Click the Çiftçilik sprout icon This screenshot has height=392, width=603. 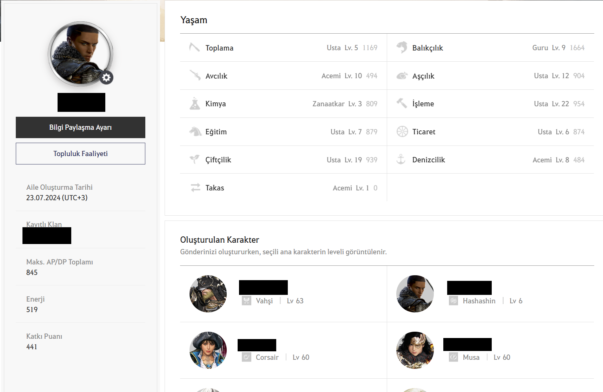click(x=194, y=160)
